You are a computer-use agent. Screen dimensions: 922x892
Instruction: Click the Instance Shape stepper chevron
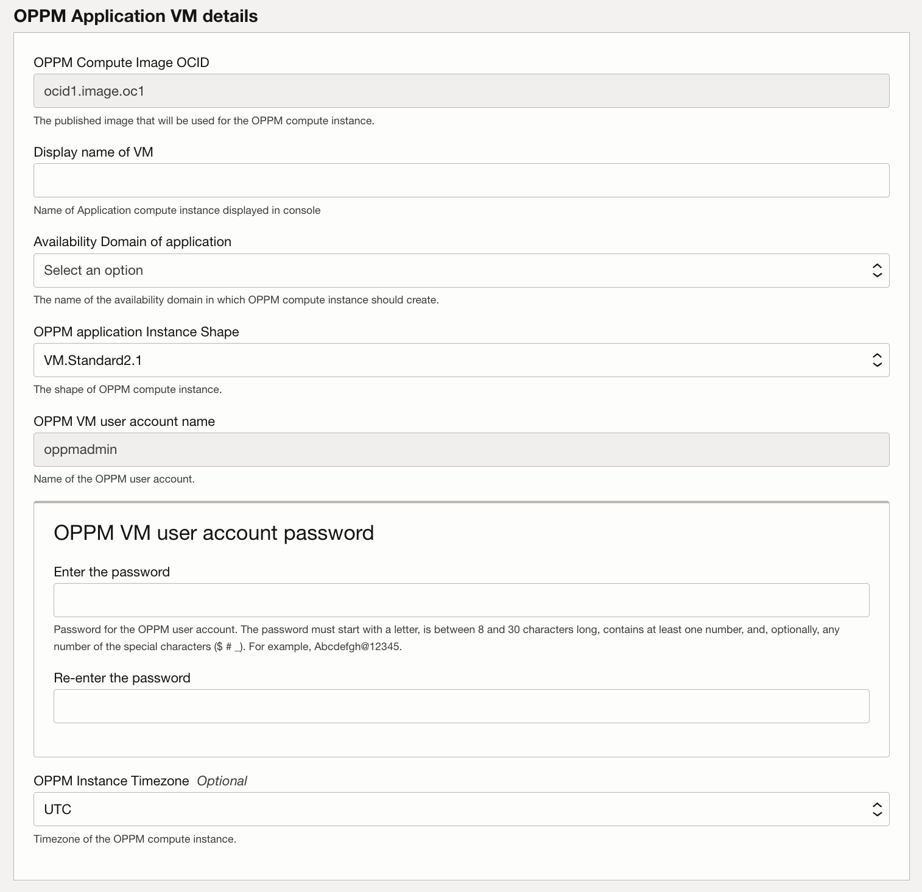pos(877,360)
